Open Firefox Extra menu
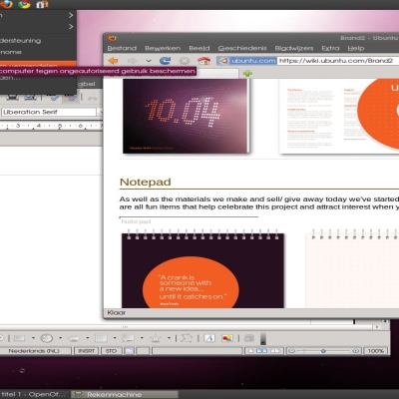This screenshot has width=399, height=399. 330,48
